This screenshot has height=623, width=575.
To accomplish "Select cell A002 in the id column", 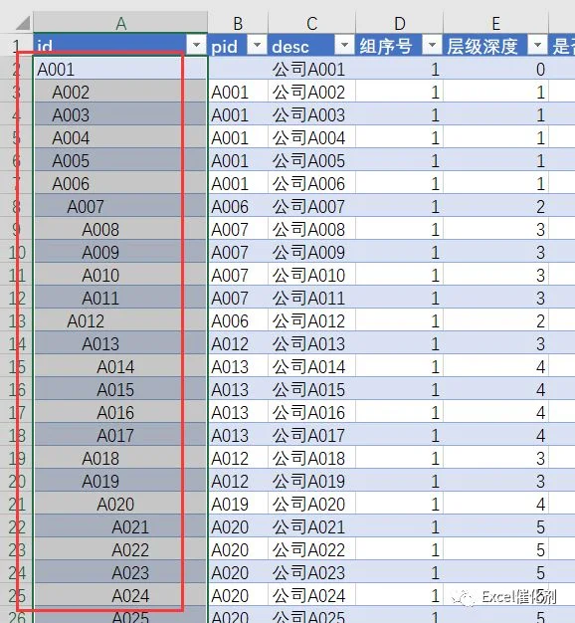I will click(120, 93).
